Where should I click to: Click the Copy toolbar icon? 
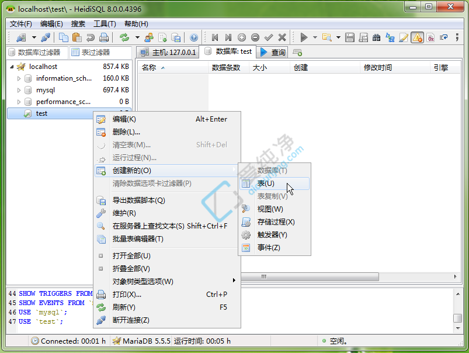(x=64, y=37)
